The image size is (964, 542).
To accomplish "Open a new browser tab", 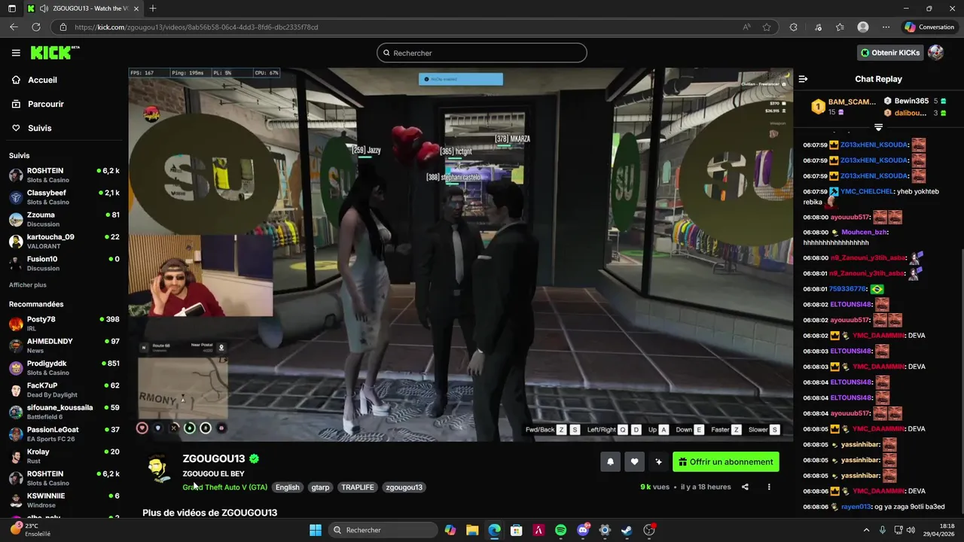I will coord(153,8).
